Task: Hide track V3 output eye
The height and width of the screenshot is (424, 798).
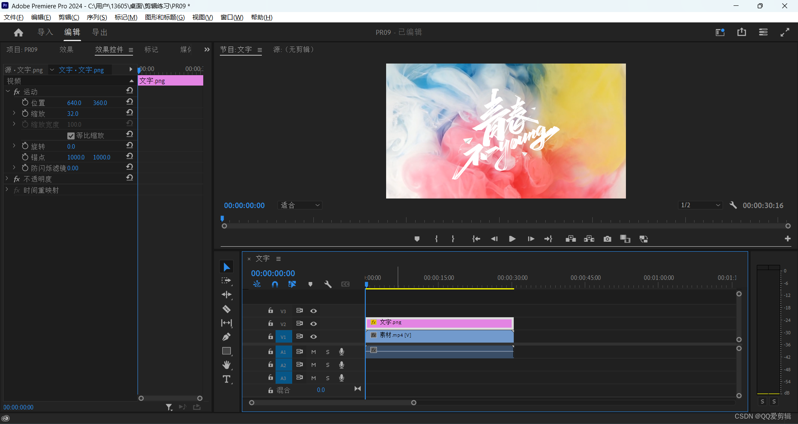Action: tap(314, 311)
